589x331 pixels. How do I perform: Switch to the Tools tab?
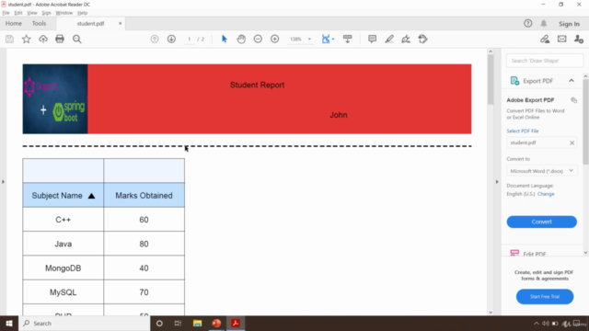(x=39, y=23)
